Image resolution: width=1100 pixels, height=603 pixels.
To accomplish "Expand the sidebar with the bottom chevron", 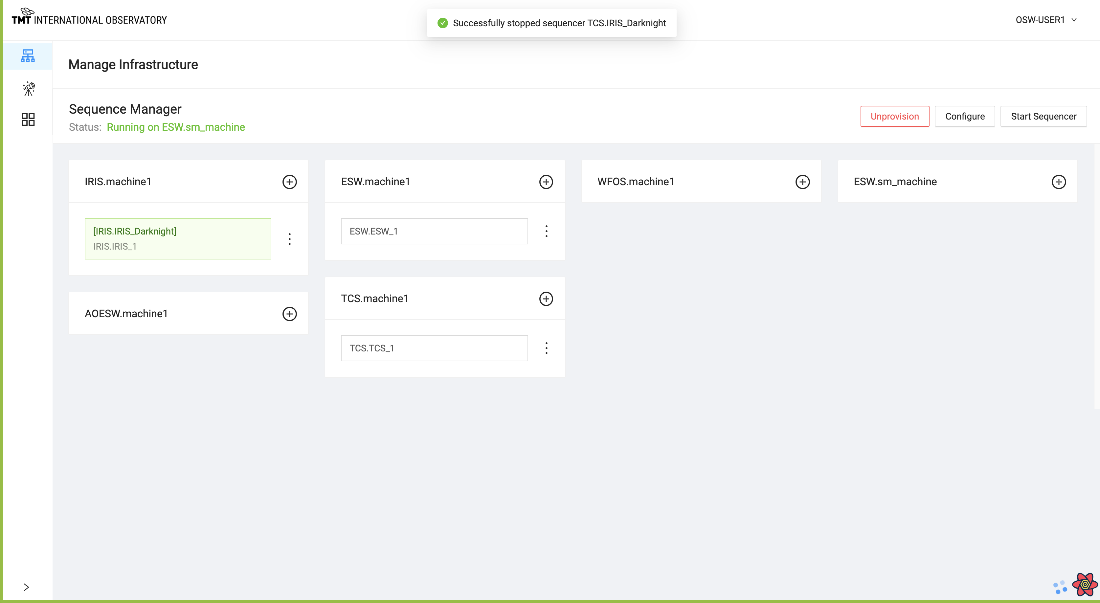I will click(x=27, y=587).
